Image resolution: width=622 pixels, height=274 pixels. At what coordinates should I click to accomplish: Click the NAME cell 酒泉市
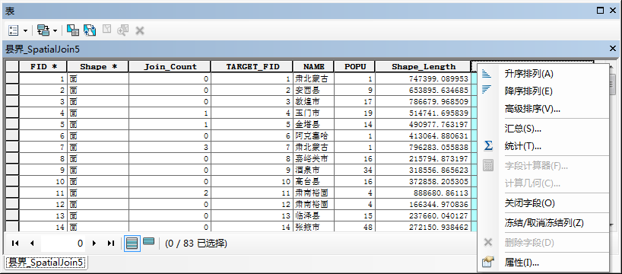pyautogui.click(x=313, y=170)
